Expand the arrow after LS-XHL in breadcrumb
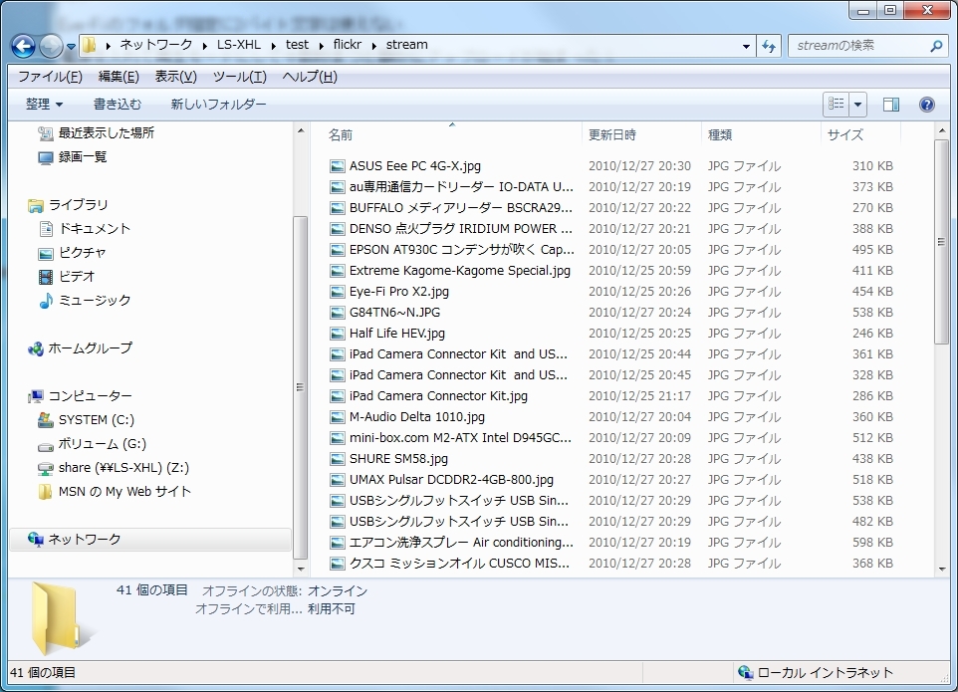 pos(273,45)
